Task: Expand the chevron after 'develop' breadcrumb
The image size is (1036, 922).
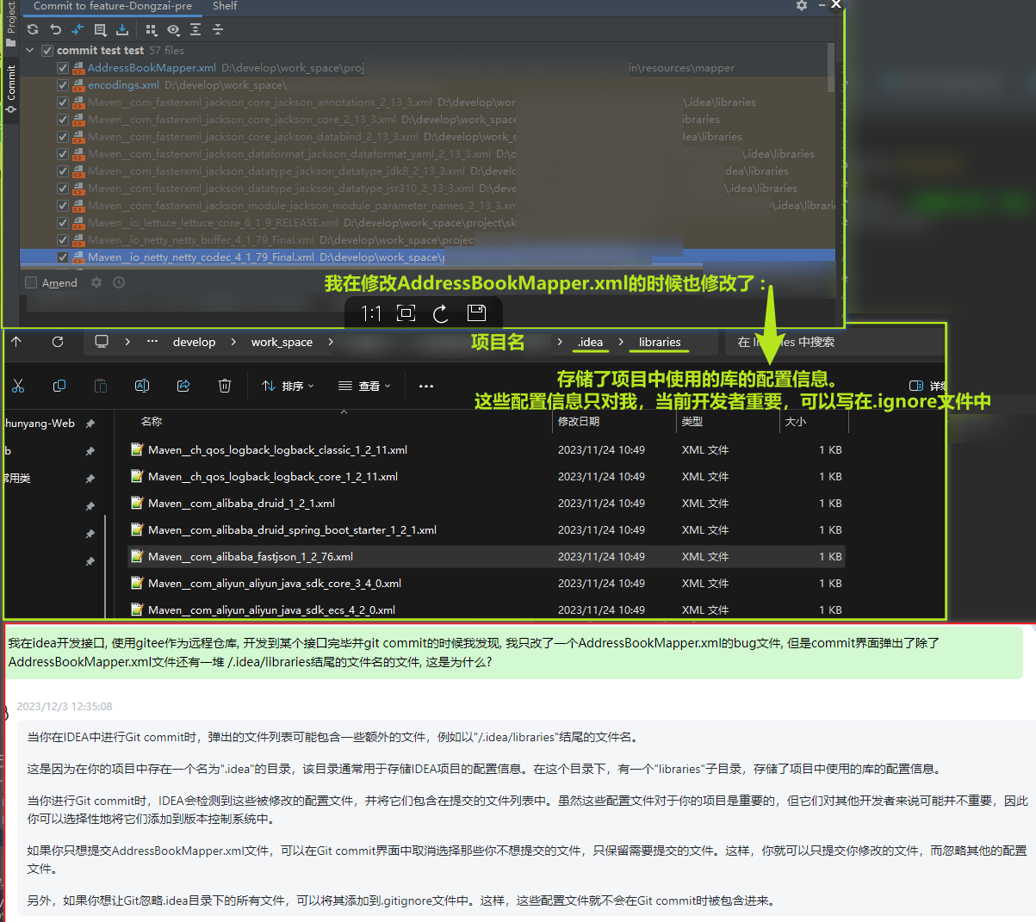Action: pos(233,342)
